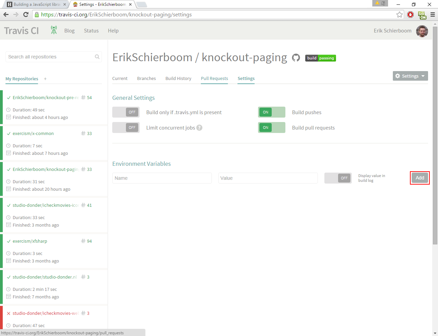Switch to the Branches tab
The width and height of the screenshot is (438, 336).
146,79
